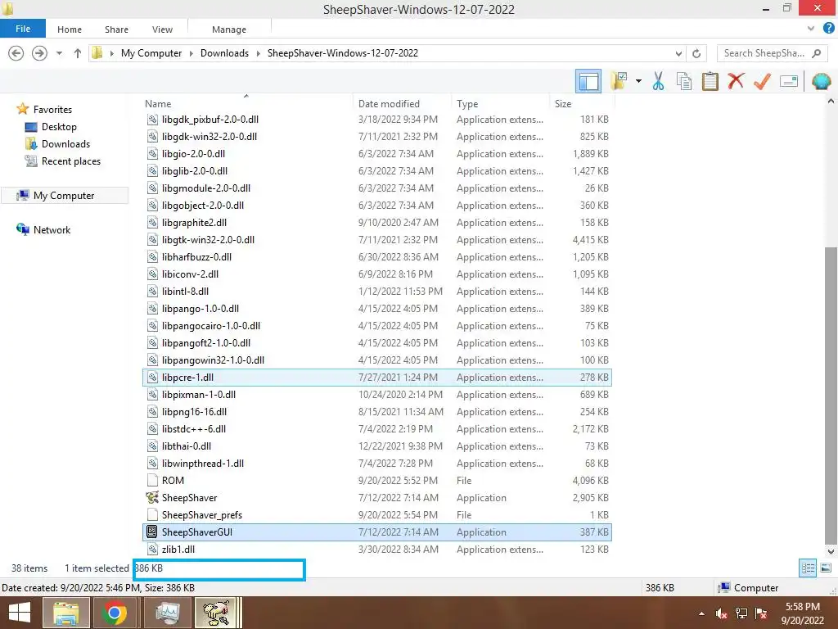Click Downloads in the address breadcrumb

[224, 53]
